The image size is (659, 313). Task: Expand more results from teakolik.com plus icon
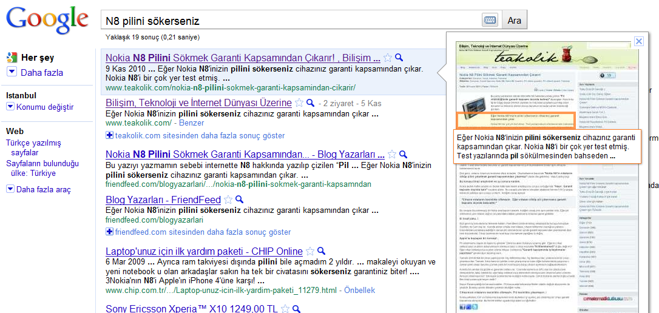pos(109,135)
